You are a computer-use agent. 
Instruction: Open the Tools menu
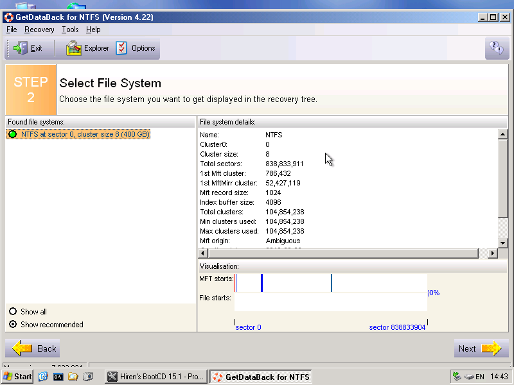70,30
